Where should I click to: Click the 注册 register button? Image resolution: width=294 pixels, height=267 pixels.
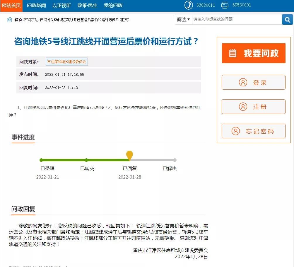(x=254, y=107)
